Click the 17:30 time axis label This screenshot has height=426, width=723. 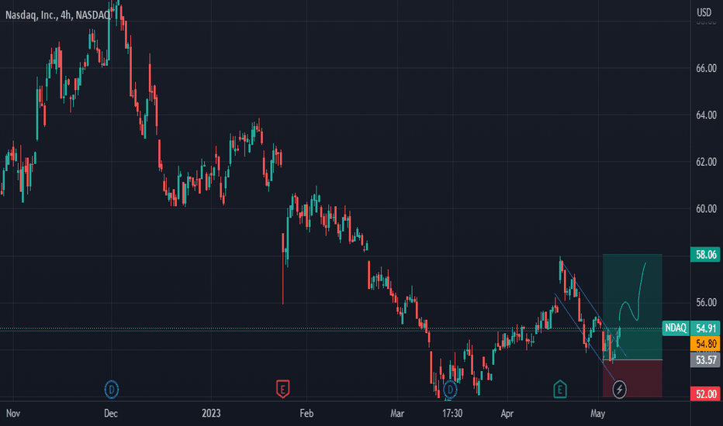pos(451,414)
